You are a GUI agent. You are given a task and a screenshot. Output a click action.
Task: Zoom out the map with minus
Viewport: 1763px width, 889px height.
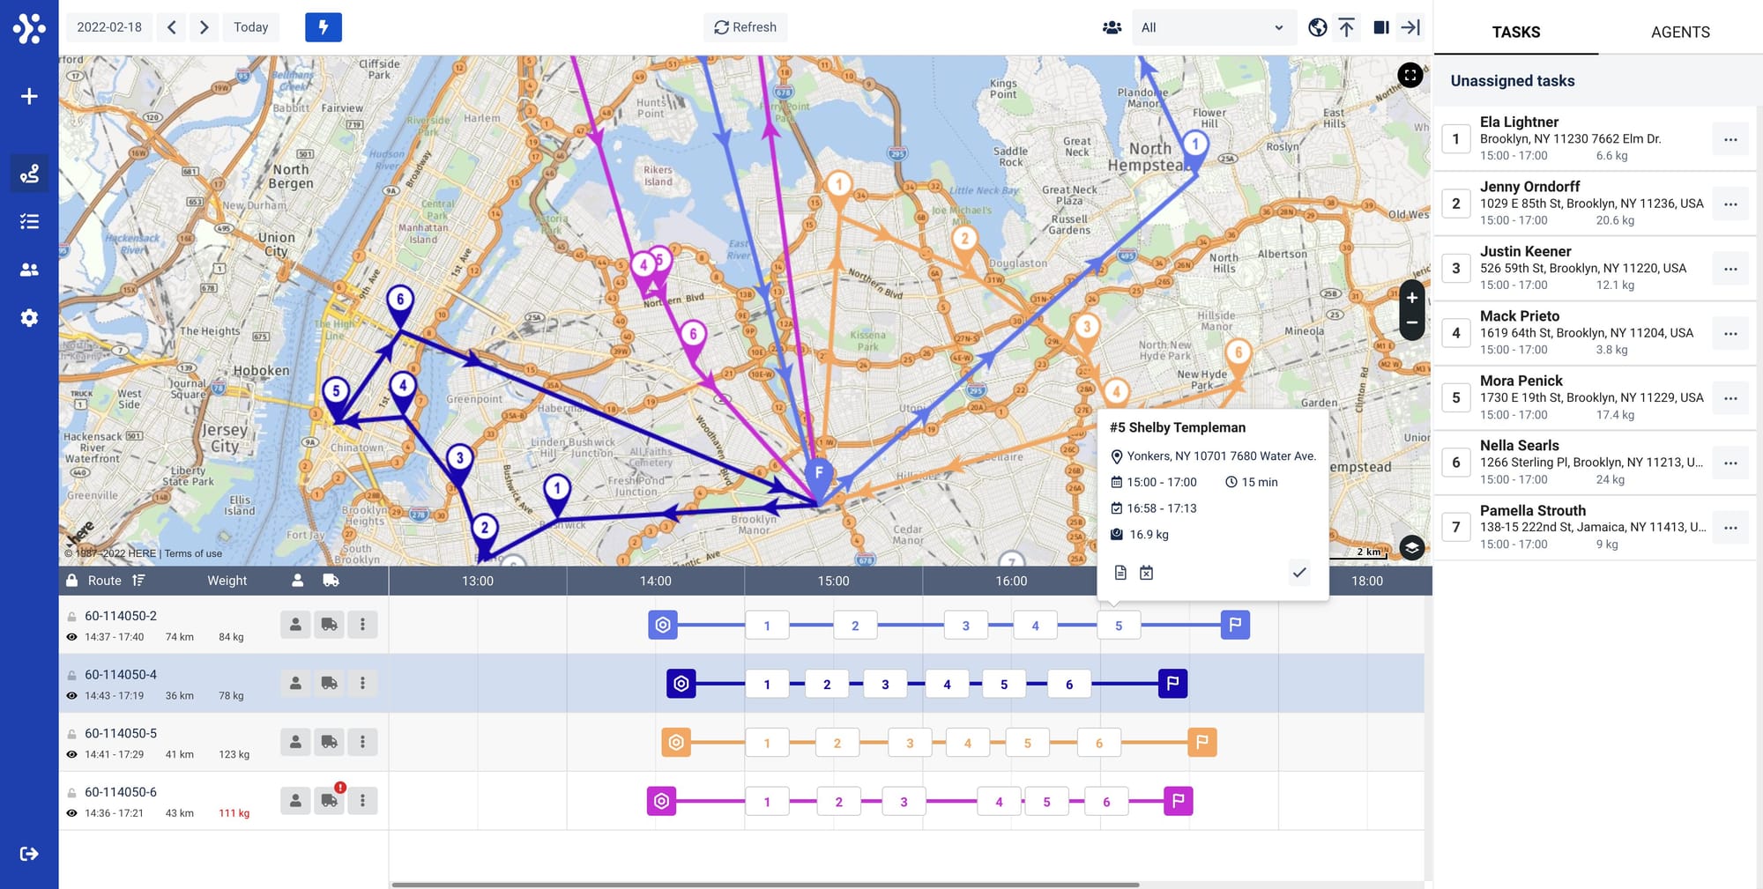click(1412, 323)
